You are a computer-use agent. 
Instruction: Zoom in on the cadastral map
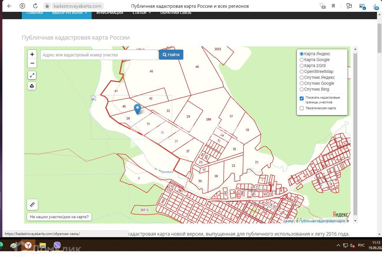pos(32,54)
